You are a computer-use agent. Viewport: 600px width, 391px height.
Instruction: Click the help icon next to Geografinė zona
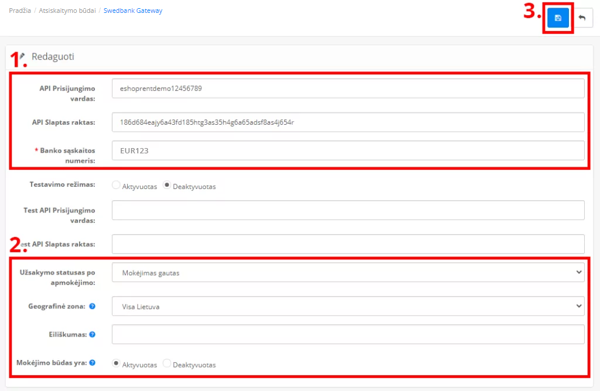tap(92, 306)
